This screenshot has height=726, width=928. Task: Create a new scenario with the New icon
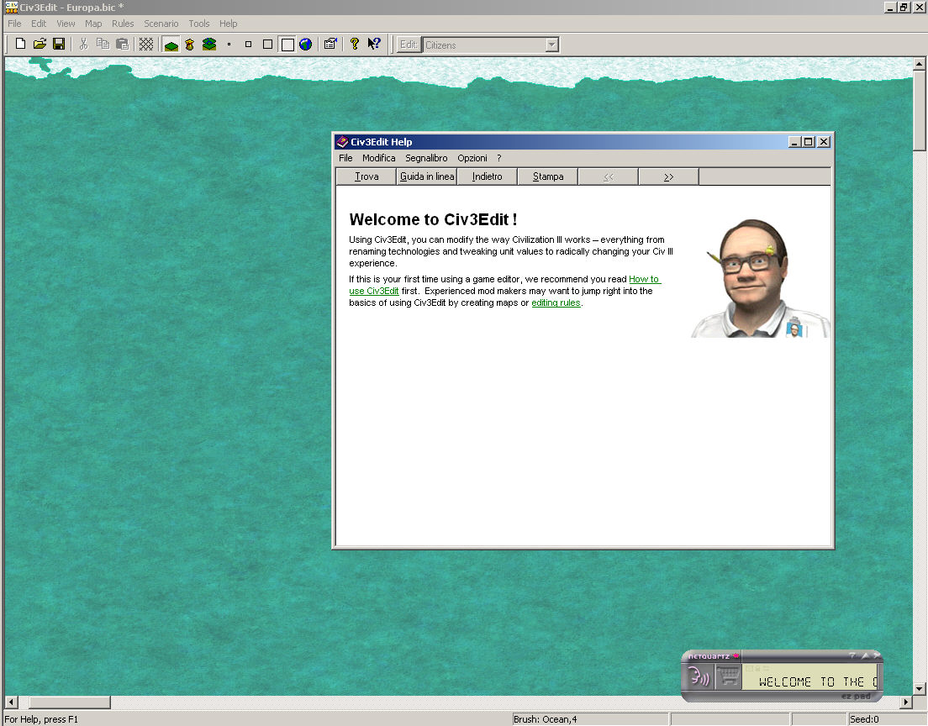[x=20, y=45]
